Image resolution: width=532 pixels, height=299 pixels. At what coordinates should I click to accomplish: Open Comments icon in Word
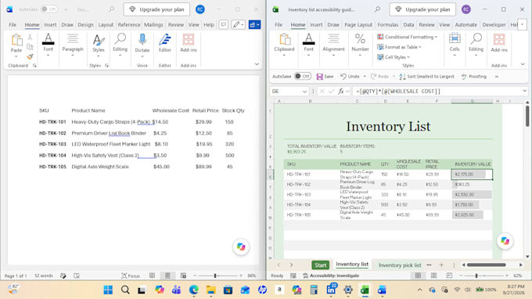pos(224,24)
